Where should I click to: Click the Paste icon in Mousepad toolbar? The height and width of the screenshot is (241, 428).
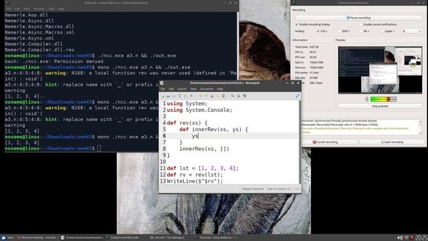click(223, 96)
